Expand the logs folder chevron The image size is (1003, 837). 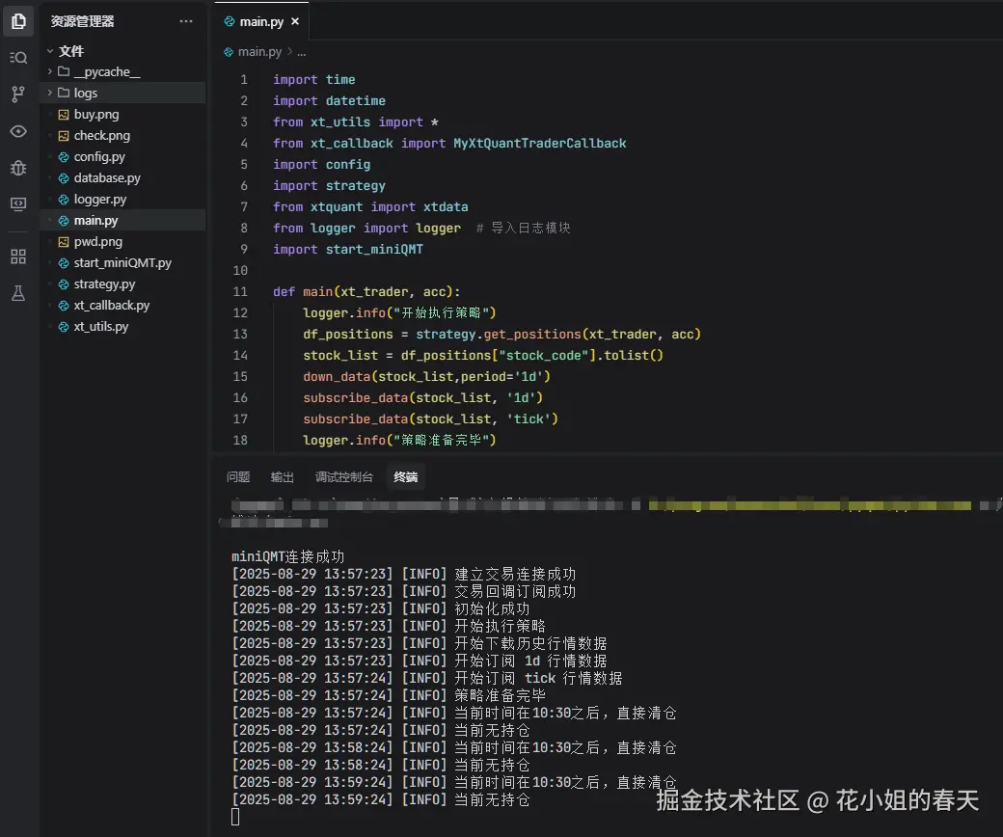click(x=50, y=93)
